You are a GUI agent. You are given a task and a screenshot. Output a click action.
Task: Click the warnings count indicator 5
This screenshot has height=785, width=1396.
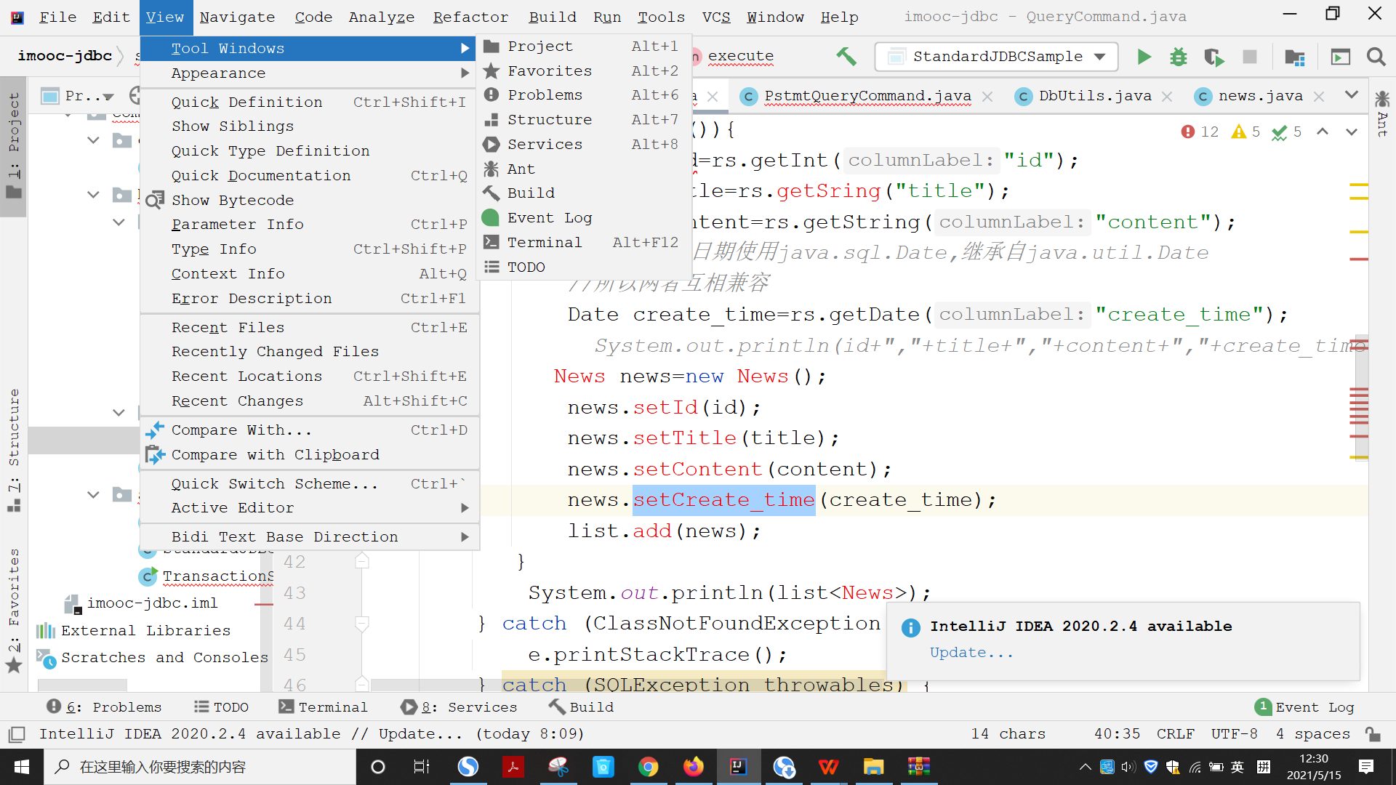[1246, 132]
